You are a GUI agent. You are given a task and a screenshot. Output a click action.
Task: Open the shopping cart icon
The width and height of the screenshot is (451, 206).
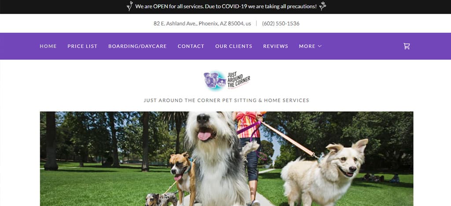(407, 46)
